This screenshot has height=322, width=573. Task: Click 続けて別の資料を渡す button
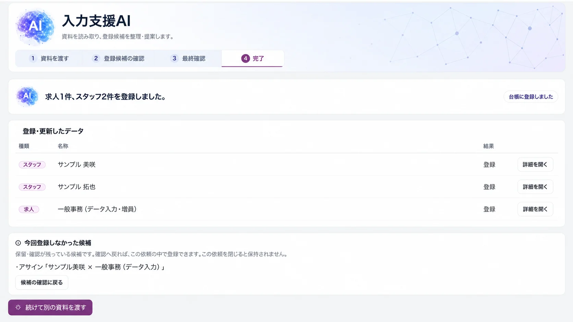pyautogui.click(x=50, y=307)
